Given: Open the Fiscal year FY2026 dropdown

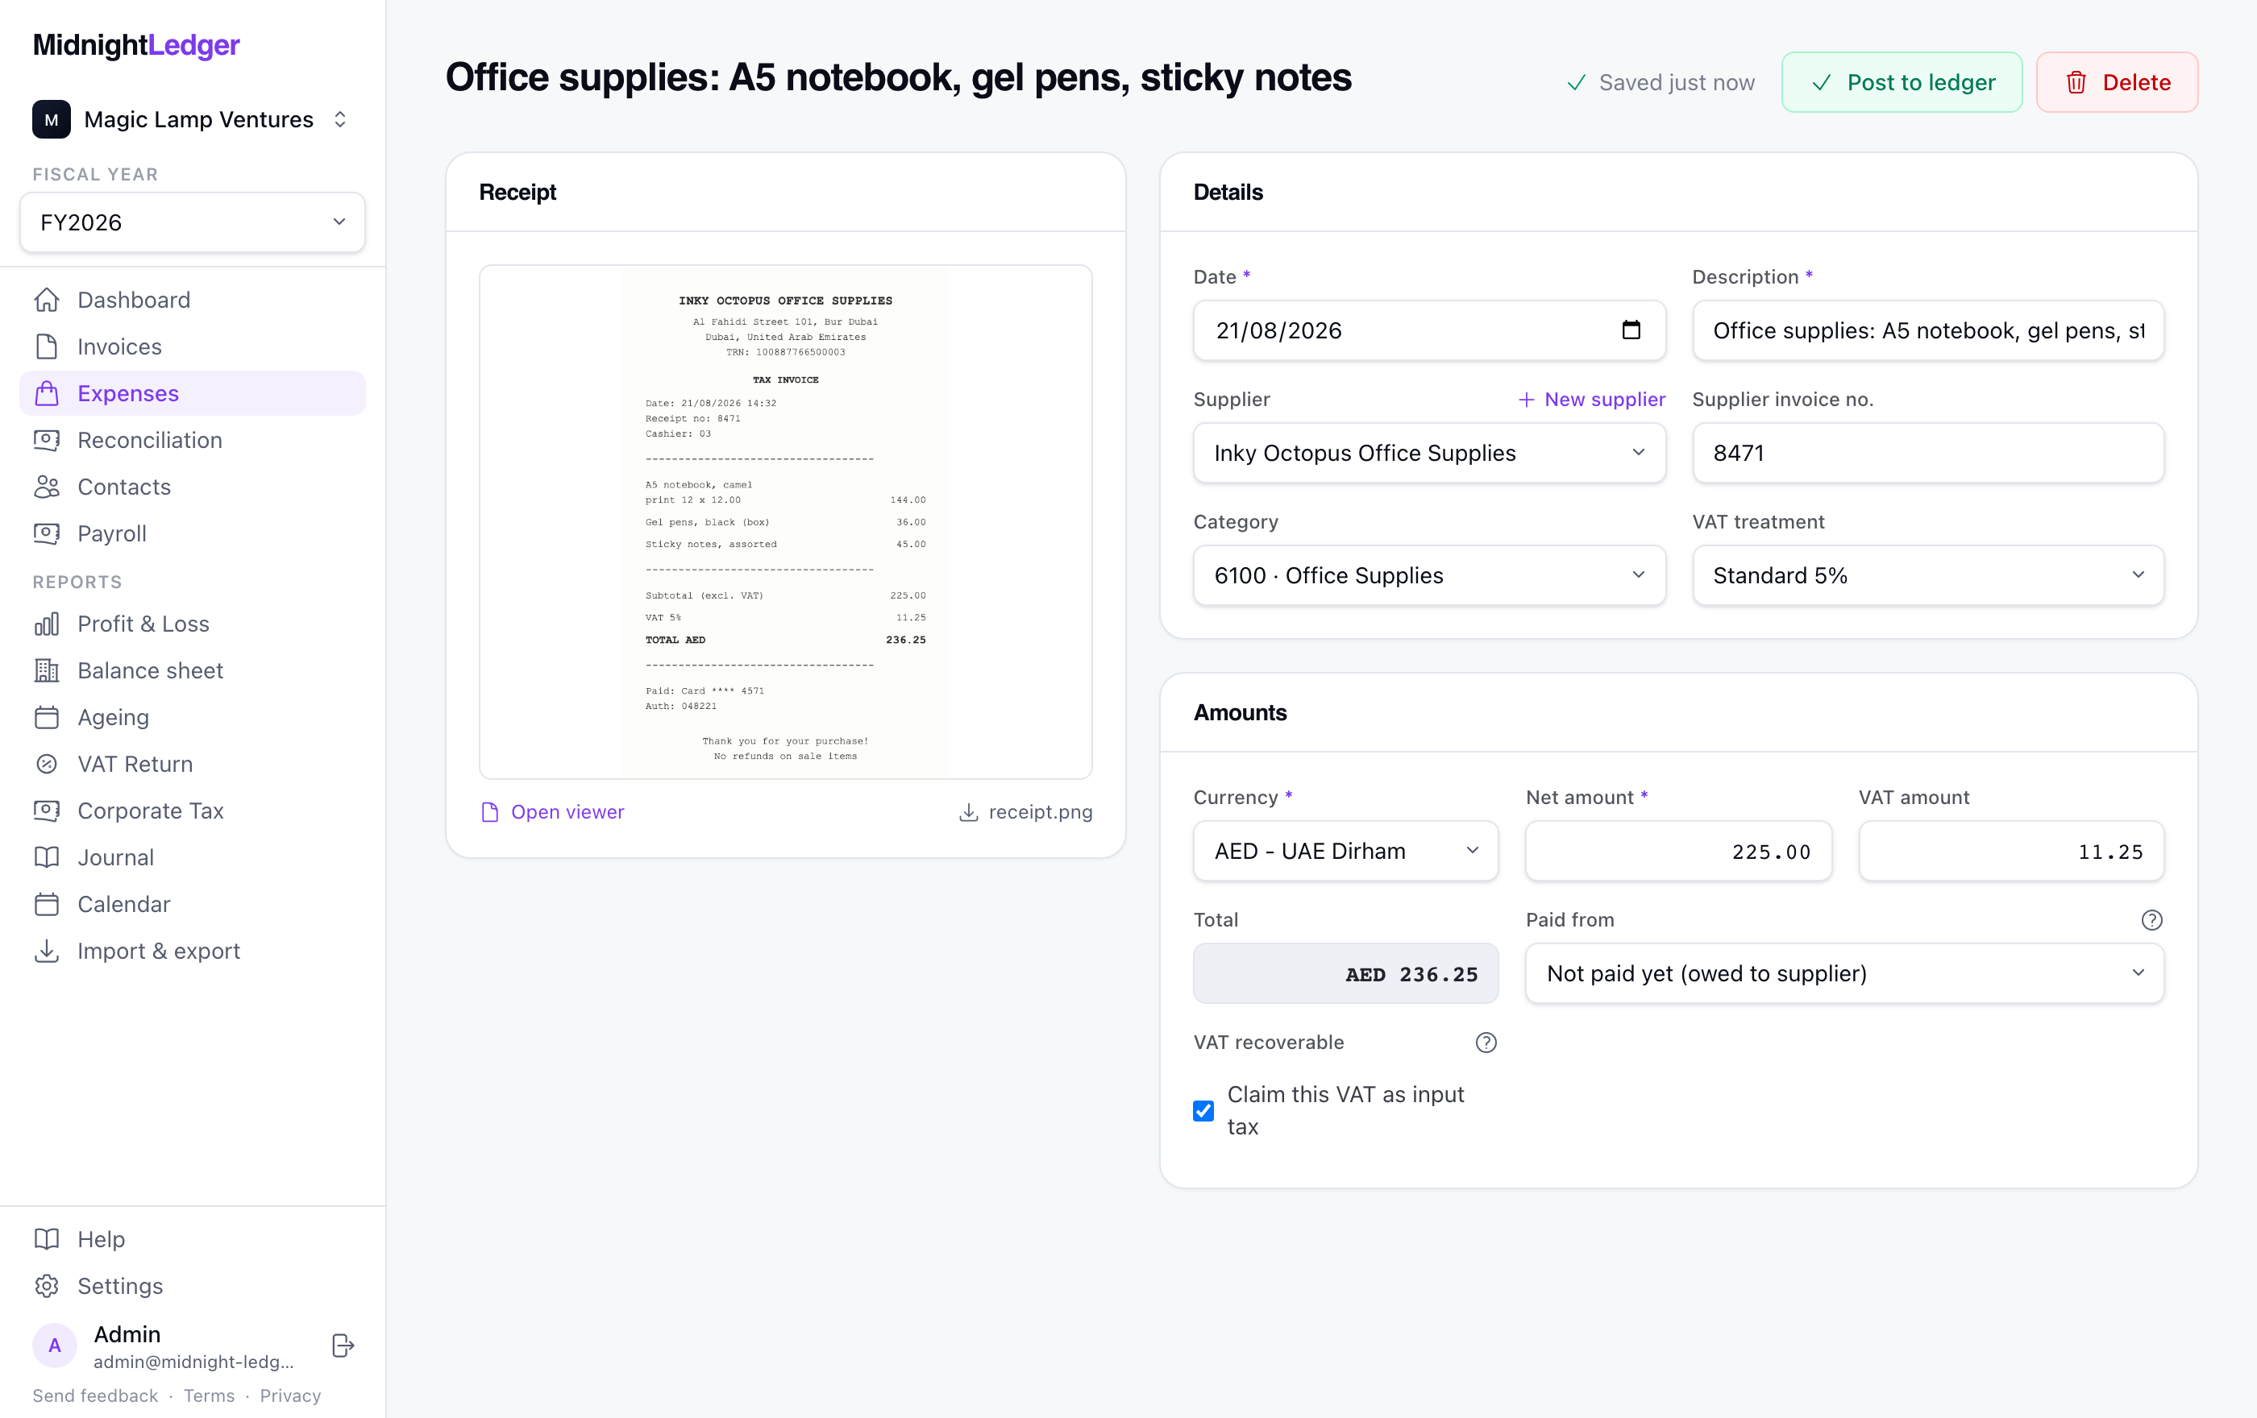Looking at the screenshot, I should 192,222.
